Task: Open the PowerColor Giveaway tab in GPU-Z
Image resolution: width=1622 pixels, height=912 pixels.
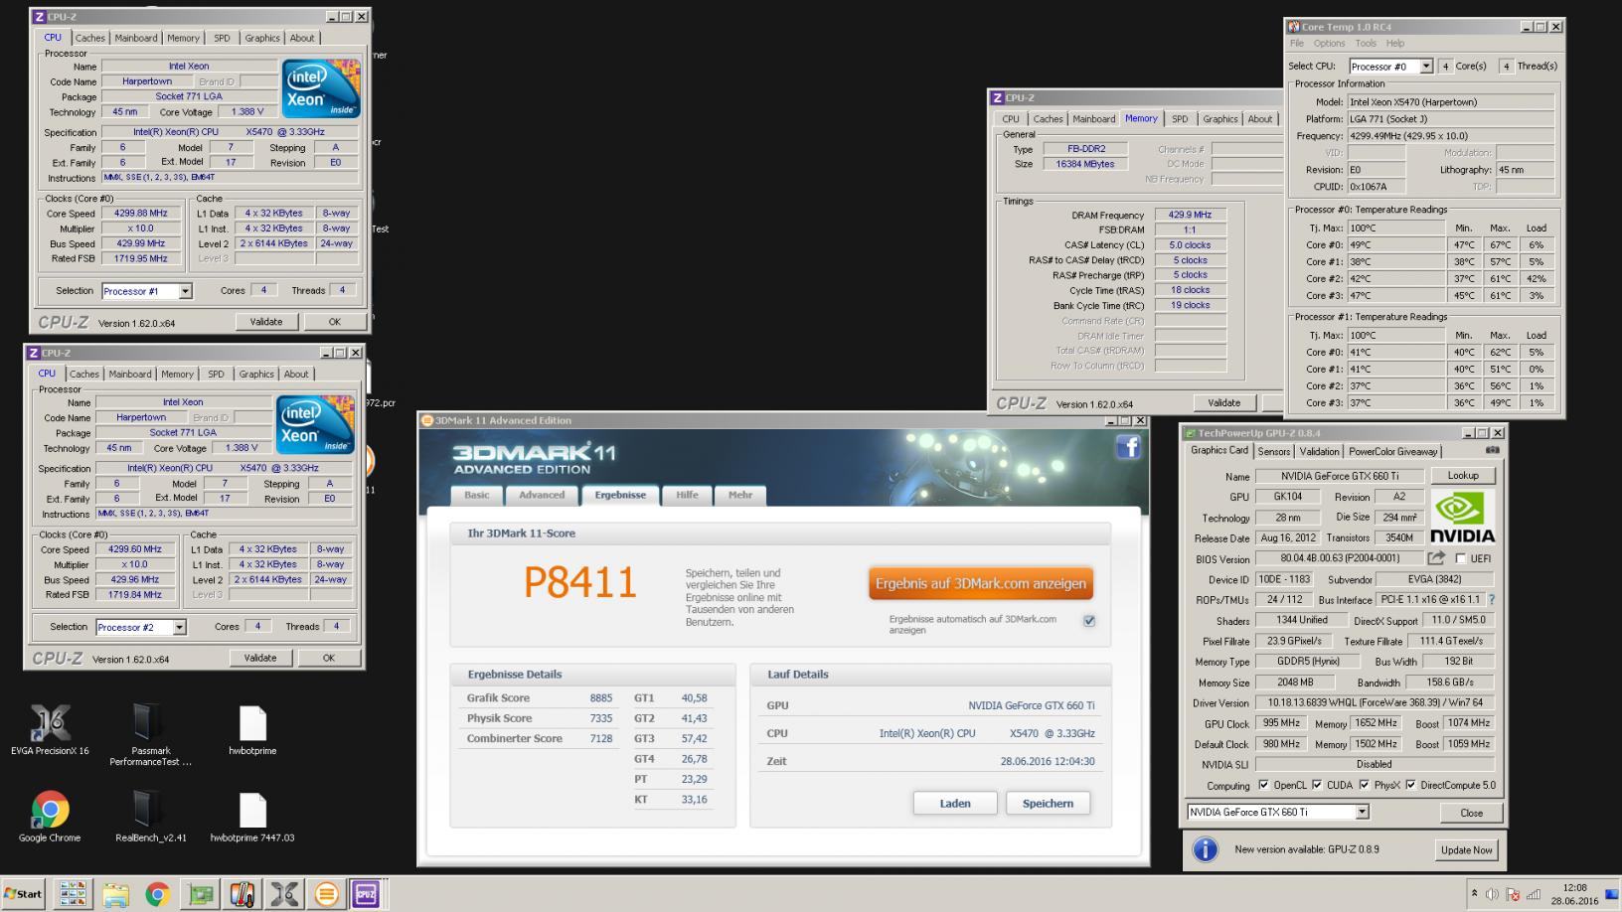Action: coord(1391,451)
